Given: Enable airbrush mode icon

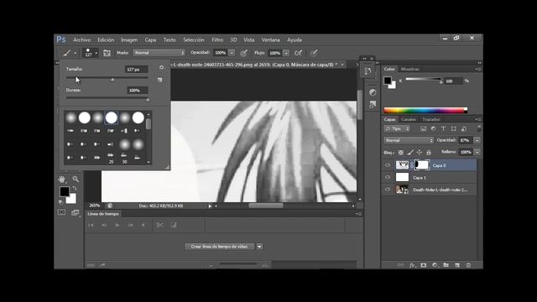Looking at the screenshot, I should (299, 53).
